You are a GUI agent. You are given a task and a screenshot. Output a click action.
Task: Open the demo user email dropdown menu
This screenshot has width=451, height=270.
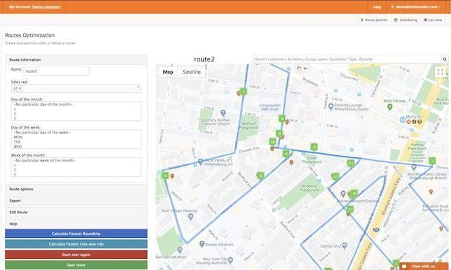416,7
